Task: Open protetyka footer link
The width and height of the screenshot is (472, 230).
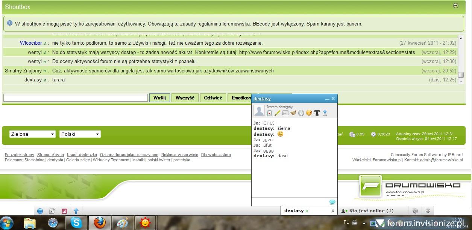Action: 182,160
